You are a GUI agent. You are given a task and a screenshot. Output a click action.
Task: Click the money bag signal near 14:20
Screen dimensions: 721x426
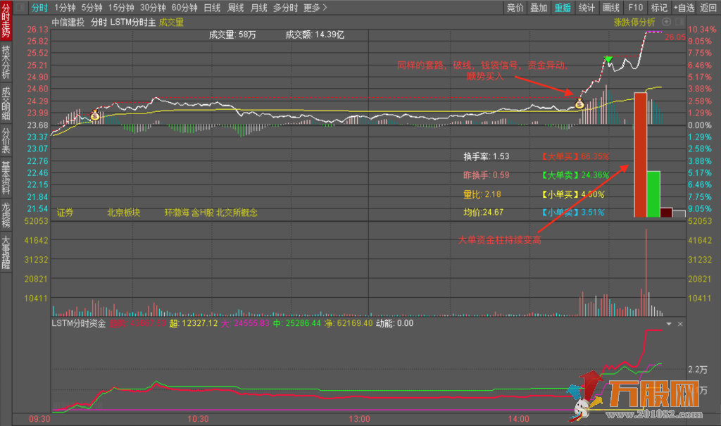point(579,105)
